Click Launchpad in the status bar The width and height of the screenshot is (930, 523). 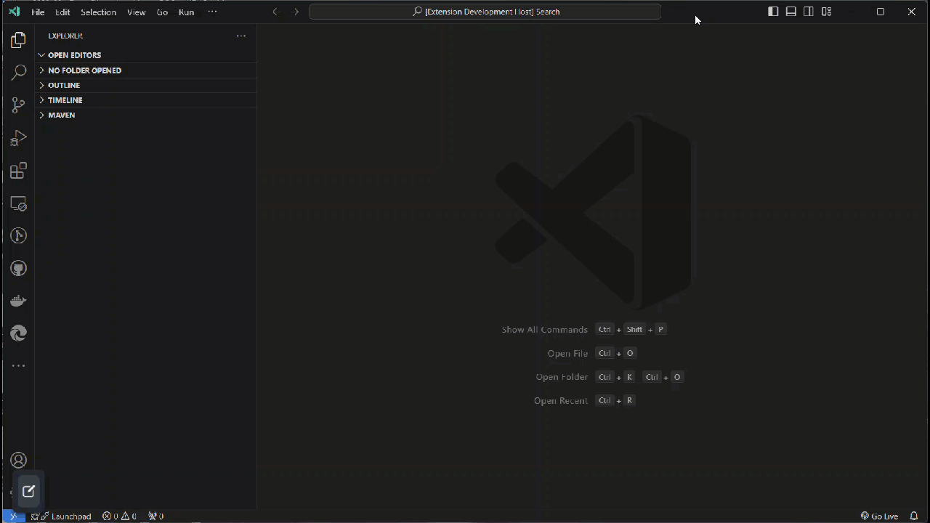pyautogui.click(x=61, y=516)
